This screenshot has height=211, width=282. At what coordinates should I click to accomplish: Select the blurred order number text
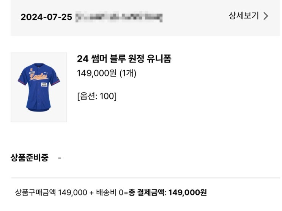(119, 17)
